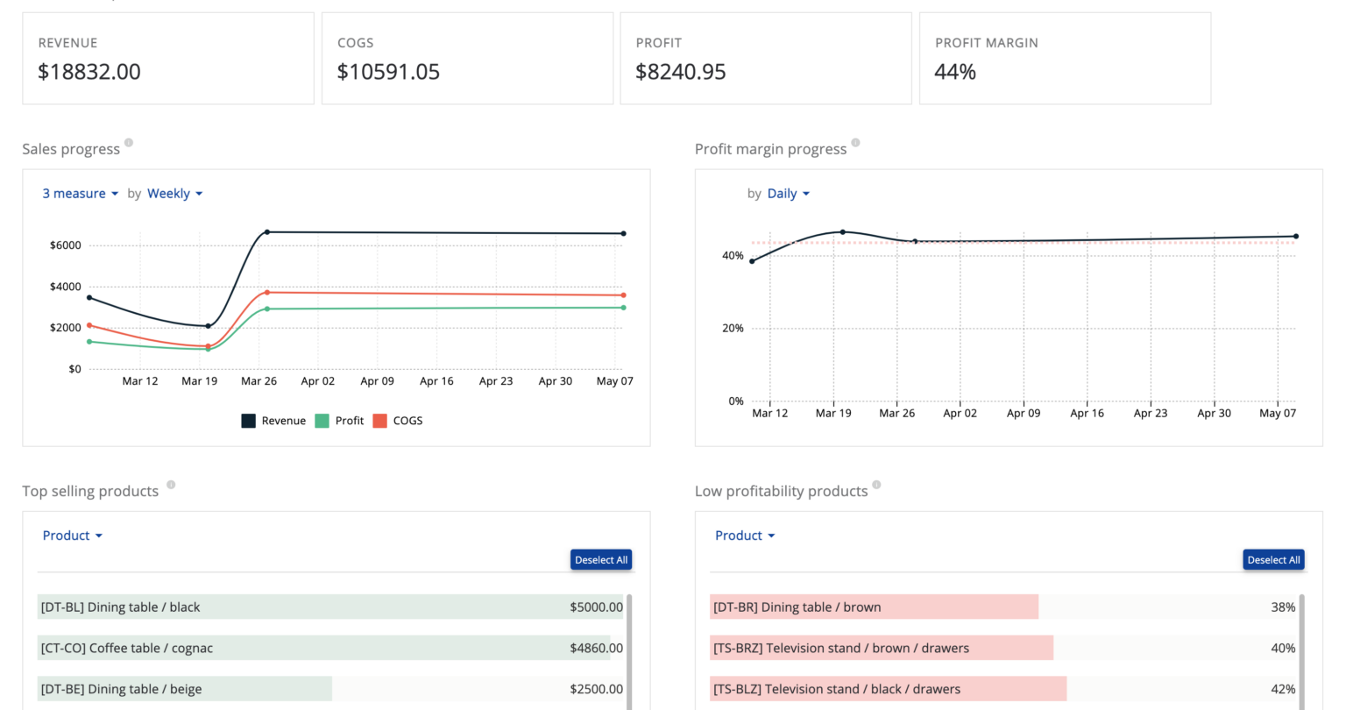Viewport: 1346px width, 710px height.
Task: Open the Daily interval dropdown
Action: pos(788,194)
